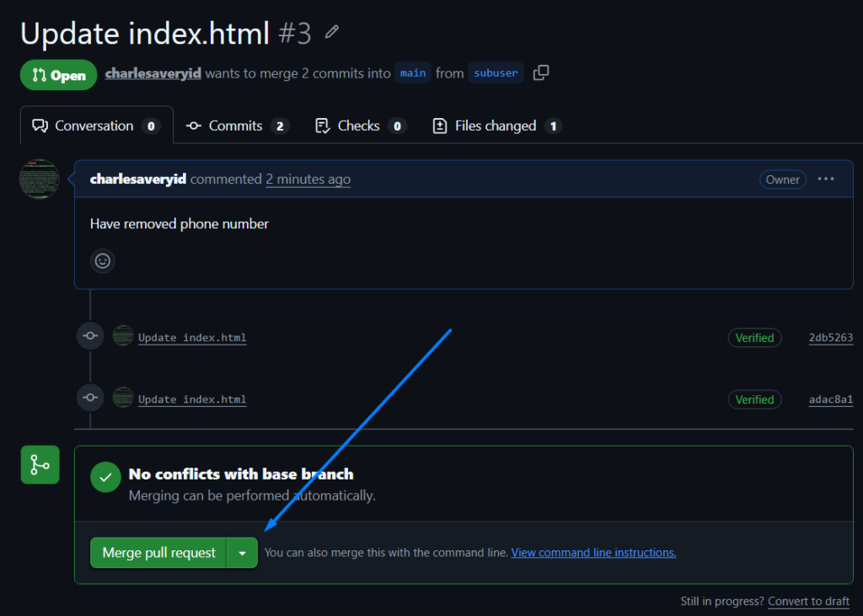Click Verified badge on commit 2db5263
863x616 pixels.
point(754,337)
